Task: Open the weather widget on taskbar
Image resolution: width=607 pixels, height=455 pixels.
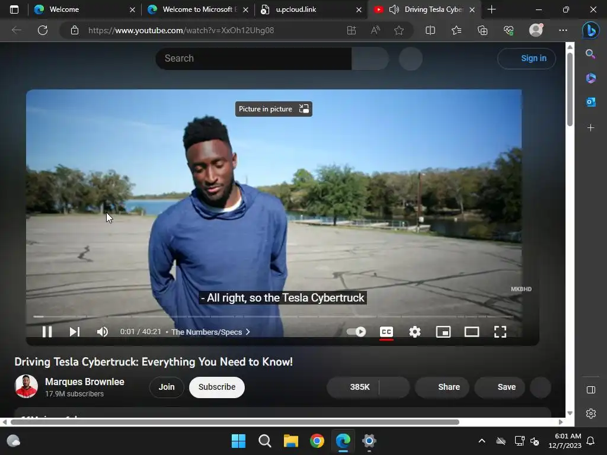Action: (14, 441)
